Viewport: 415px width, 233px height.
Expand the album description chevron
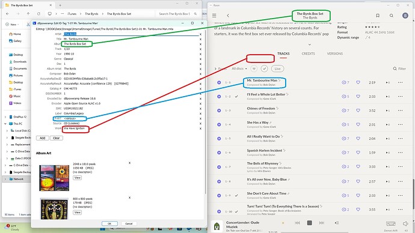tap(309, 44)
